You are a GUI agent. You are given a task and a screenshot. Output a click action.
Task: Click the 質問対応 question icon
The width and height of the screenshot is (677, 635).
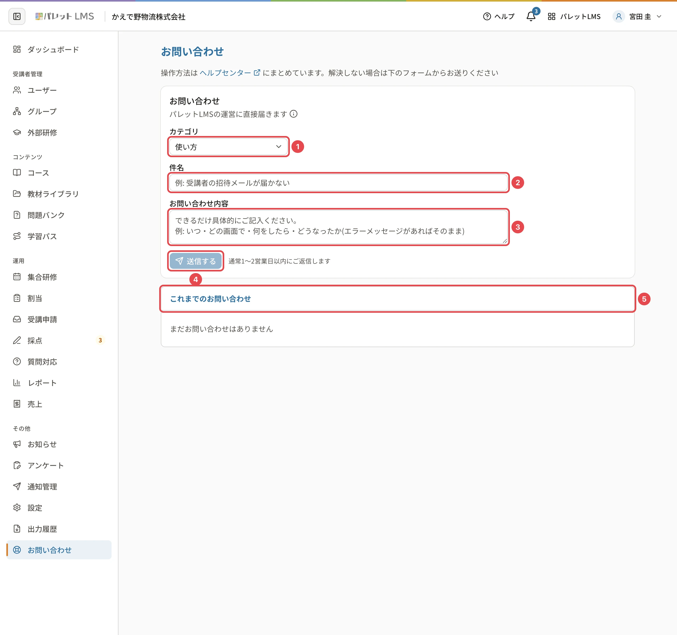pyautogui.click(x=17, y=361)
